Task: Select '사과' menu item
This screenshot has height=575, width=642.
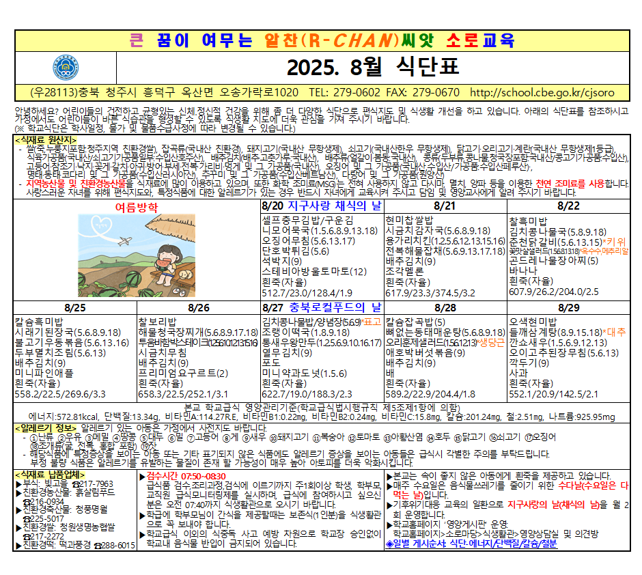Action: (x=519, y=374)
